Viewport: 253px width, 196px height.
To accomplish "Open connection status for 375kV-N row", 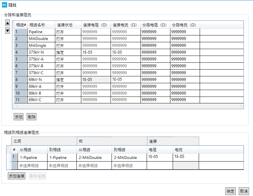I will [68, 52].
